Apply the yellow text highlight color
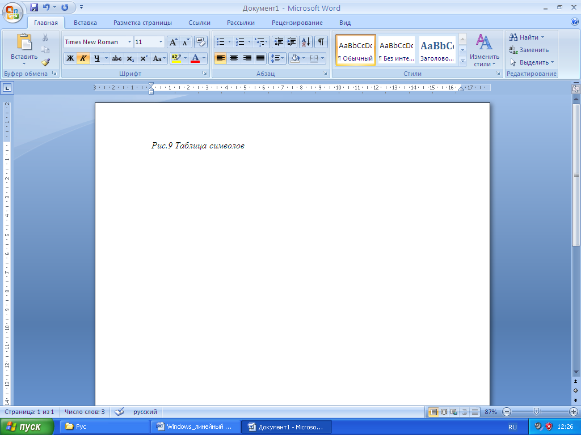Screen dimensions: 581x435 pos(176,58)
